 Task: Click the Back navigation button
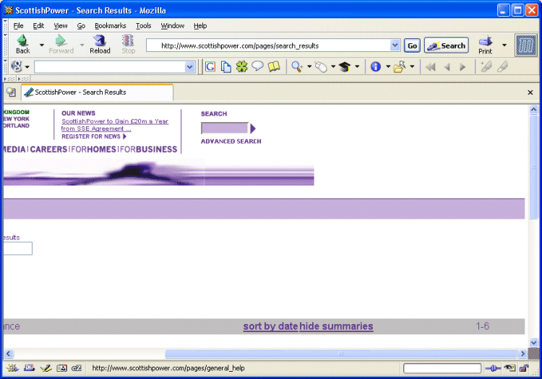coord(23,44)
